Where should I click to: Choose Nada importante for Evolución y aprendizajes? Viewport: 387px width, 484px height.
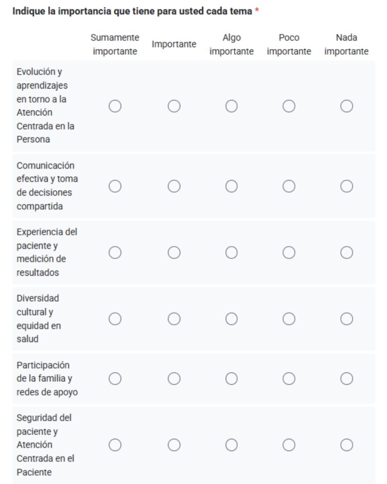tap(346, 106)
